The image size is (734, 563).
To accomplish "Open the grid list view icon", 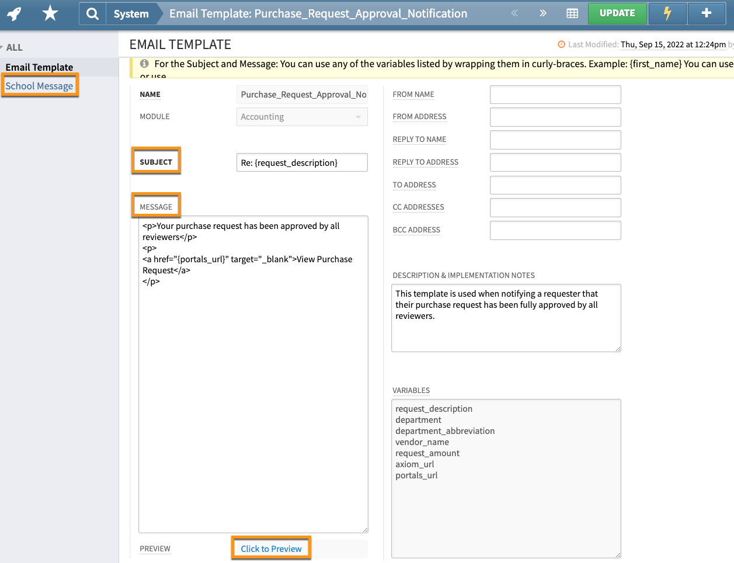I will 572,13.
